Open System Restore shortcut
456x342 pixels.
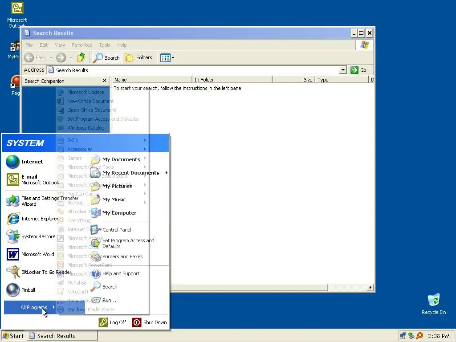(x=30, y=236)
